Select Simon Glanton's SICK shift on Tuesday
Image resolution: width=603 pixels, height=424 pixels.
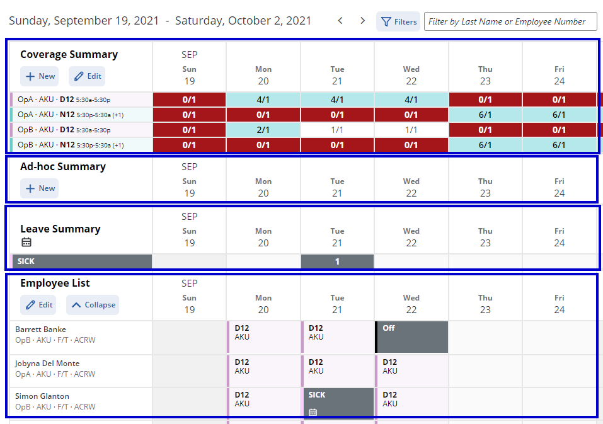(338, 402)
